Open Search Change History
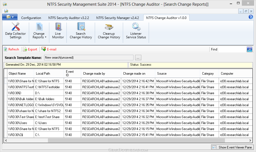 click(81, 31)
